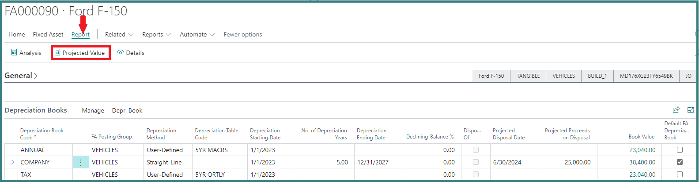Expand the Reports dropdown

tap(156, 34)
